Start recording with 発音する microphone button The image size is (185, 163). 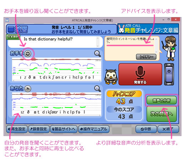[x=140, y=74]
